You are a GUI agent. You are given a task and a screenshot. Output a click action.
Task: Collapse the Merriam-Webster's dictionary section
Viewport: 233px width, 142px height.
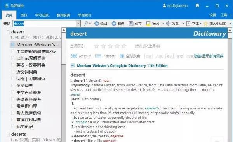73,65
